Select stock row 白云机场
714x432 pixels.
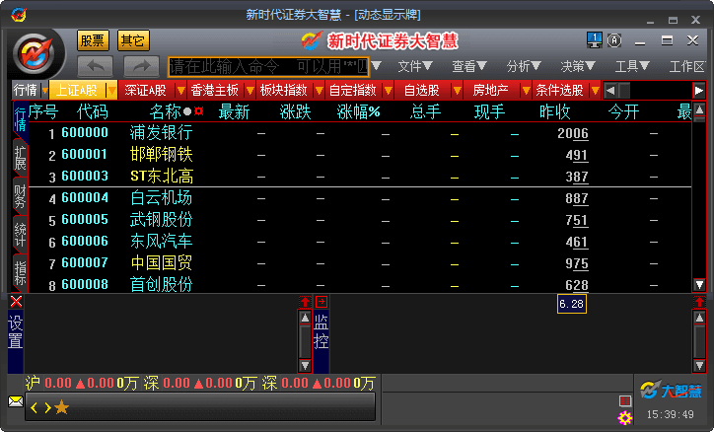[x=360, y=198]
